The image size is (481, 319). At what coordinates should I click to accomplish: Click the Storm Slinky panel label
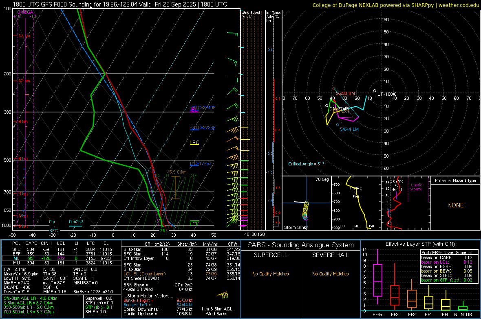(296, 227)
